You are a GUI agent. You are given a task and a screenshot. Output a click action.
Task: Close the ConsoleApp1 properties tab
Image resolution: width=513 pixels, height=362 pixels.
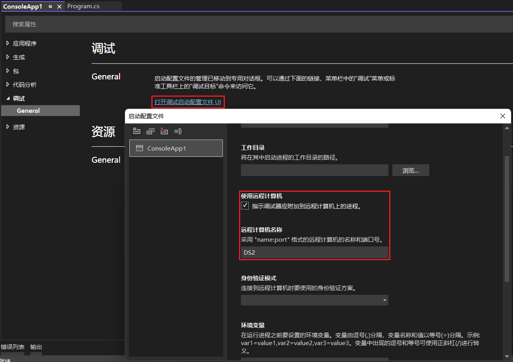pos(59,7)
